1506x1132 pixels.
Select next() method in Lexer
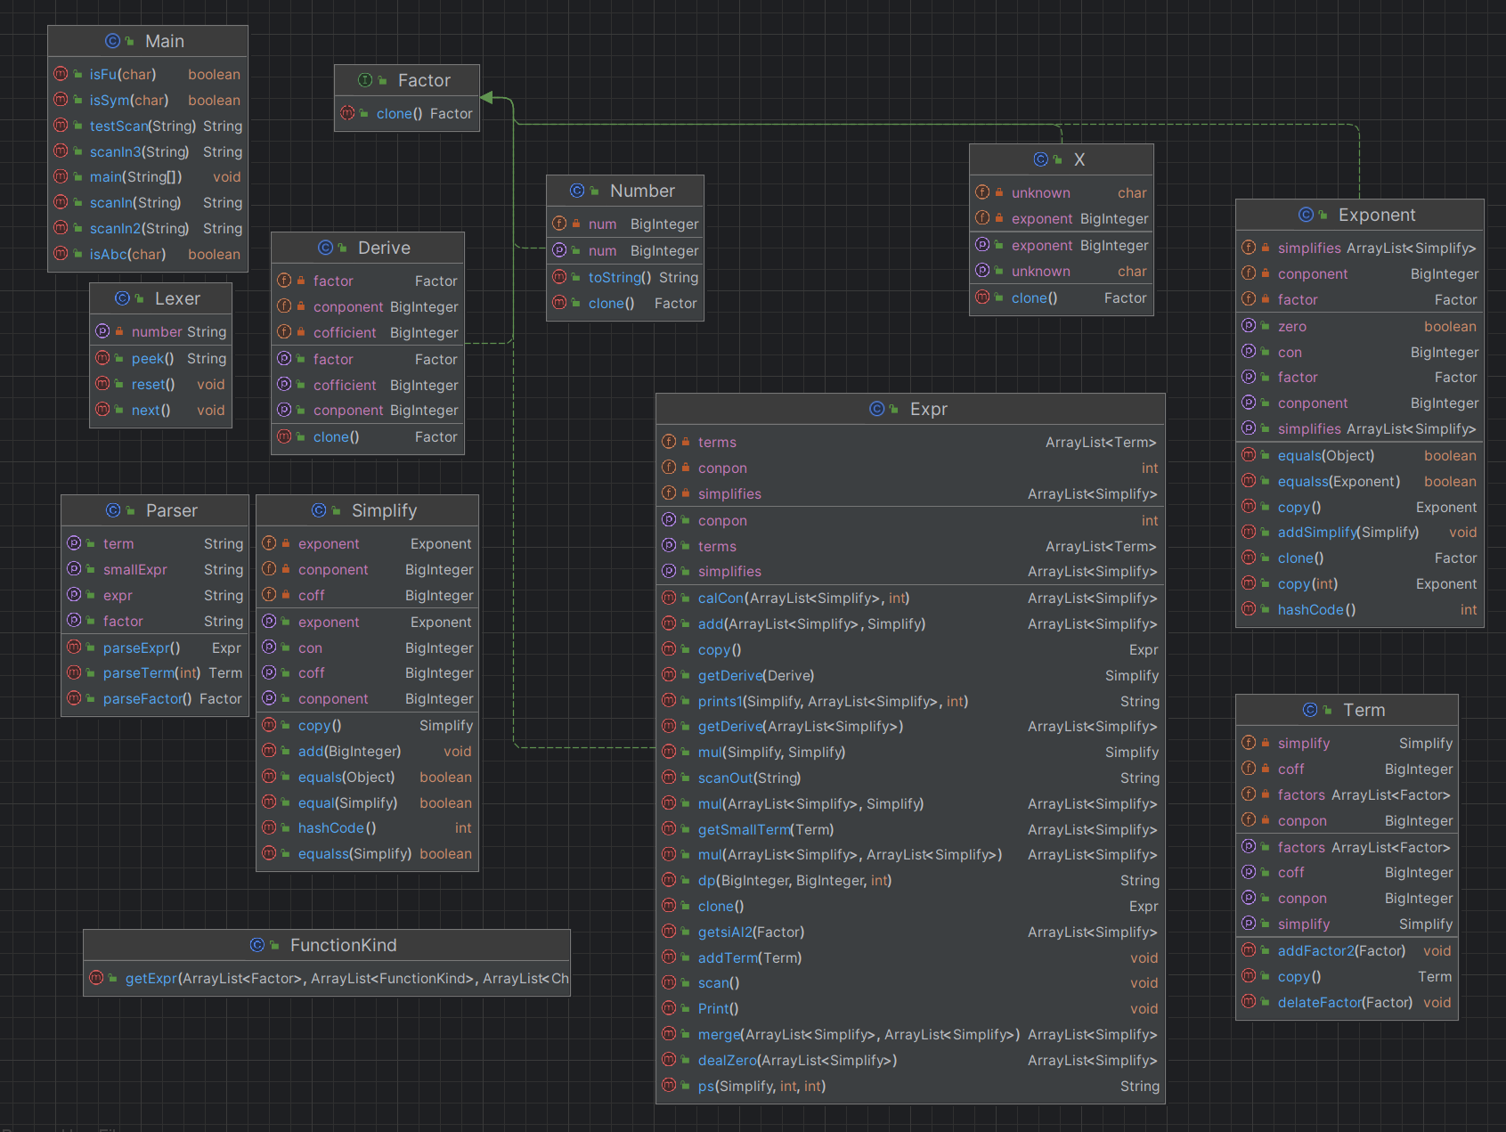(151, 410)
